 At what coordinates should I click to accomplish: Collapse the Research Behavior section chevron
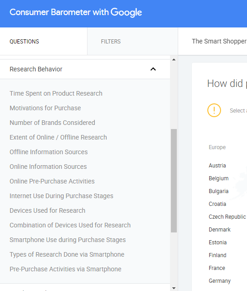[x=153, y=69]
